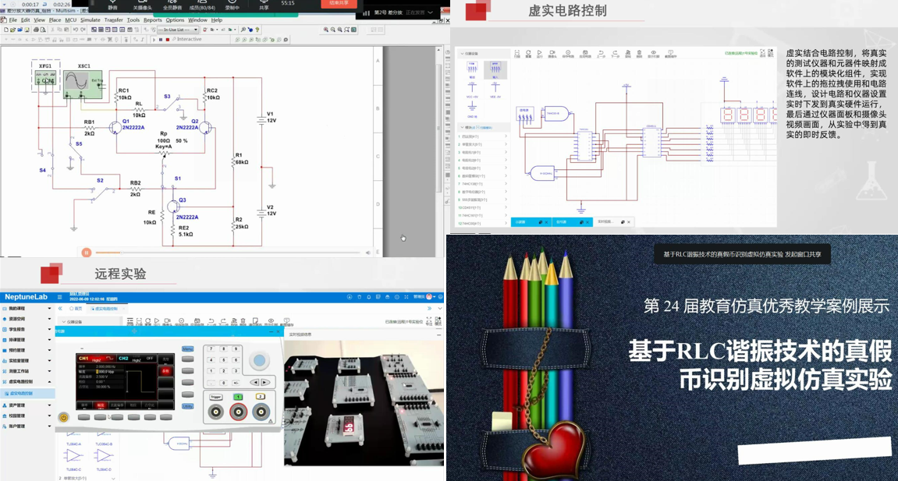Click the generator's round rotary knob
This screenshot has height=481, width=898.
click(259, 361)
